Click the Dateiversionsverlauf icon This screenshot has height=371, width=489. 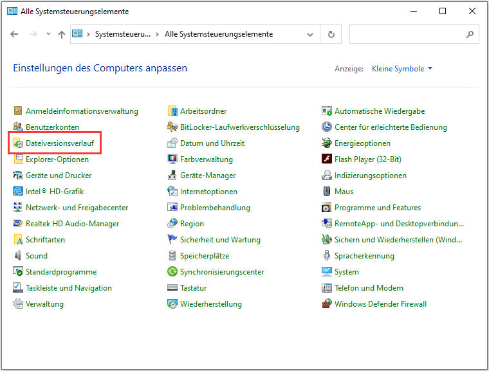tap(19, 143)
